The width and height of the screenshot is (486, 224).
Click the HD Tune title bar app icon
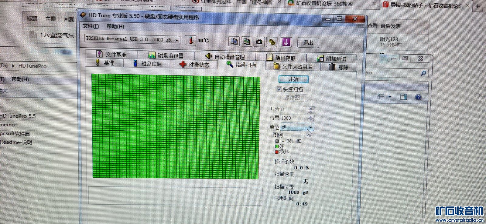83,15
